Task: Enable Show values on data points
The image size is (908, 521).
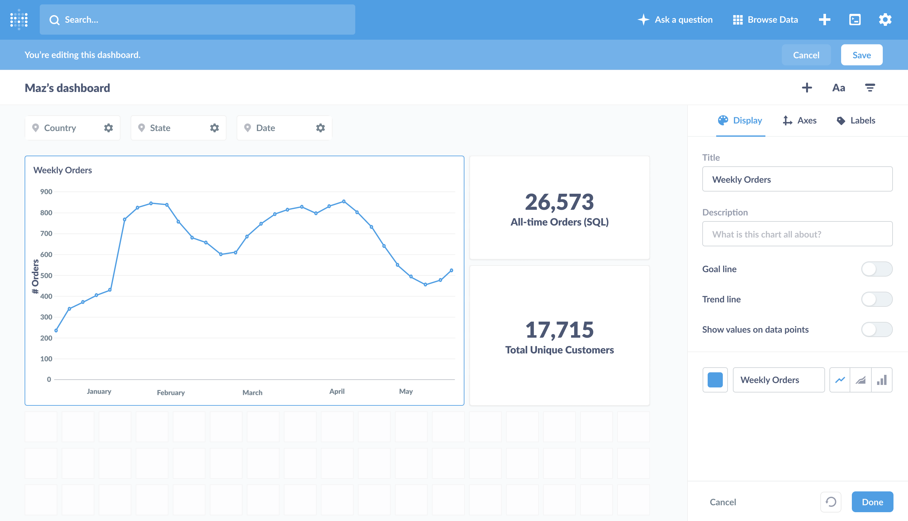Action: 877,329
